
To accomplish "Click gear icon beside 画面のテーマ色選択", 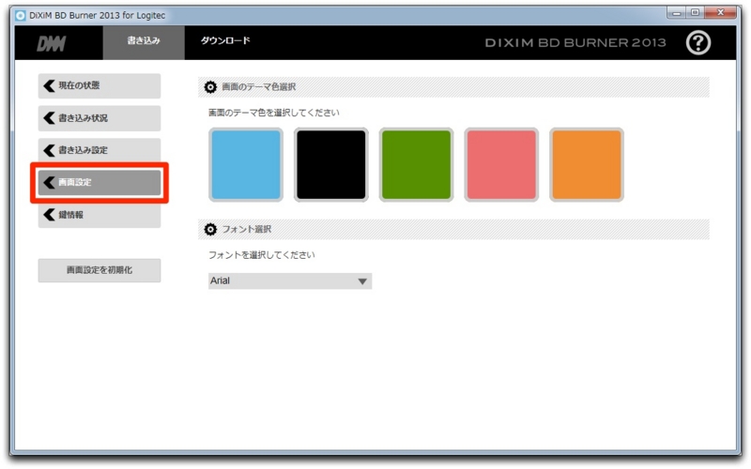I will click(210, 87).
